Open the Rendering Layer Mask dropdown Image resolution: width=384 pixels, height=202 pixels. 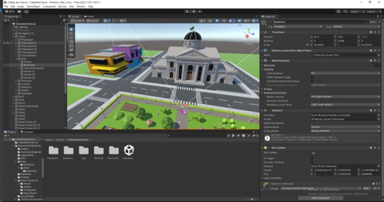click(345, 105)
